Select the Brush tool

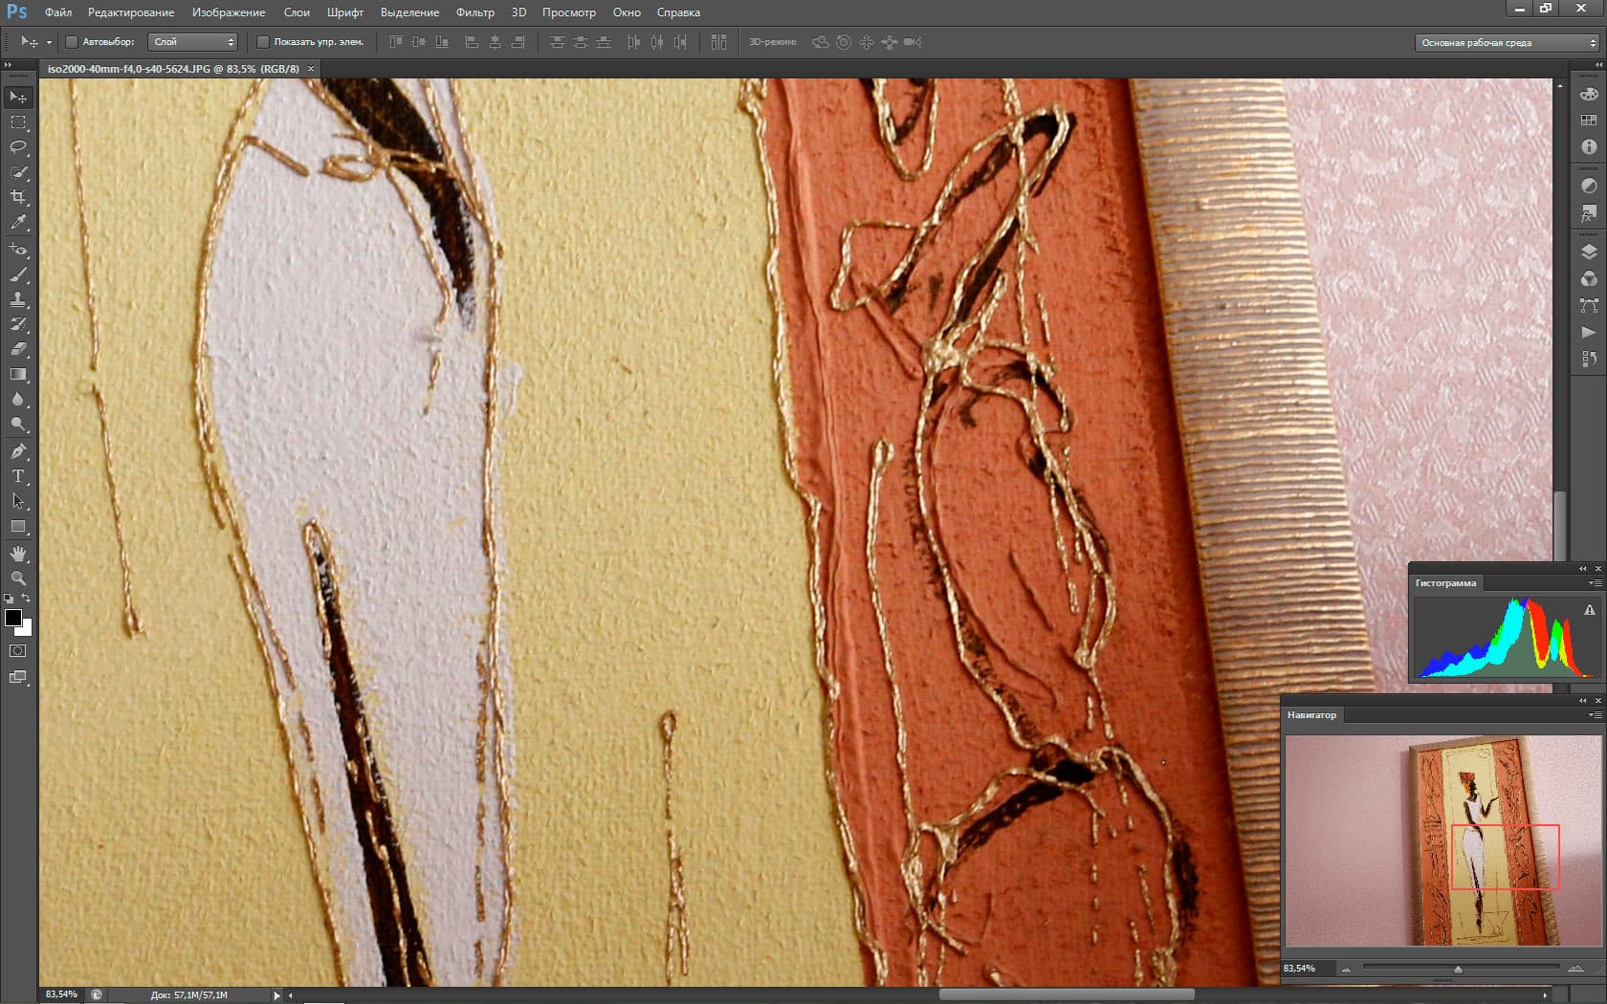(18, 274)
